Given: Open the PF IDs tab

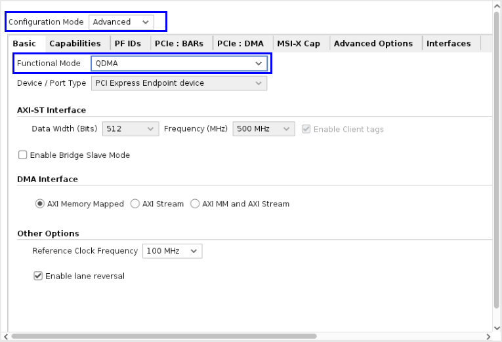Looking at the screenshot, I should (127, 43).
